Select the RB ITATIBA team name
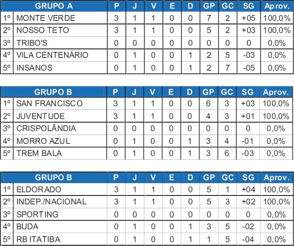The width and height of the screenshot is (294, 246). point(38,239)
